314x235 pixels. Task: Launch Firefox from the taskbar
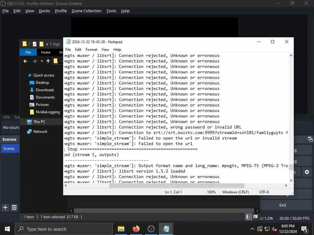pyautogui.click(x=136, y=229)
